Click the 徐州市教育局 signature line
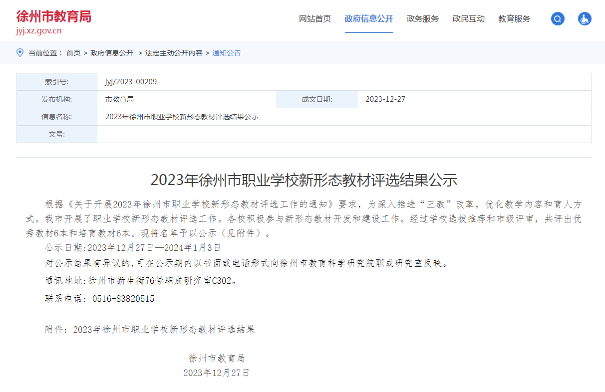 tap(217, 358)
